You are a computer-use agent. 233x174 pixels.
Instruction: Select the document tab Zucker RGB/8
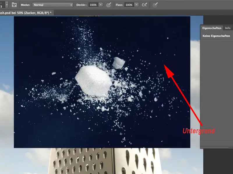click(26, 13)
